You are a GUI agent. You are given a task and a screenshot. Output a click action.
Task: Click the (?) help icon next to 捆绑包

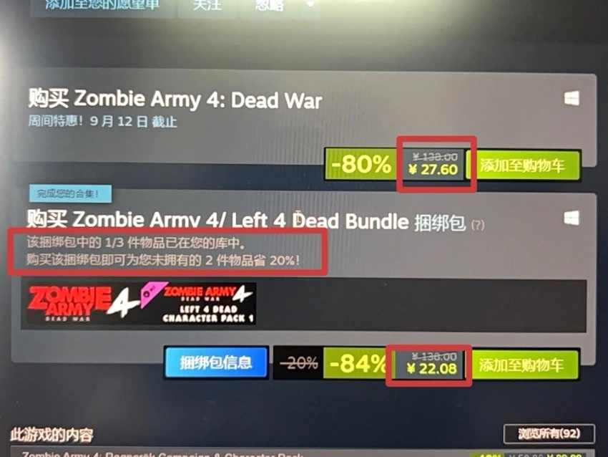coord(478,225)
